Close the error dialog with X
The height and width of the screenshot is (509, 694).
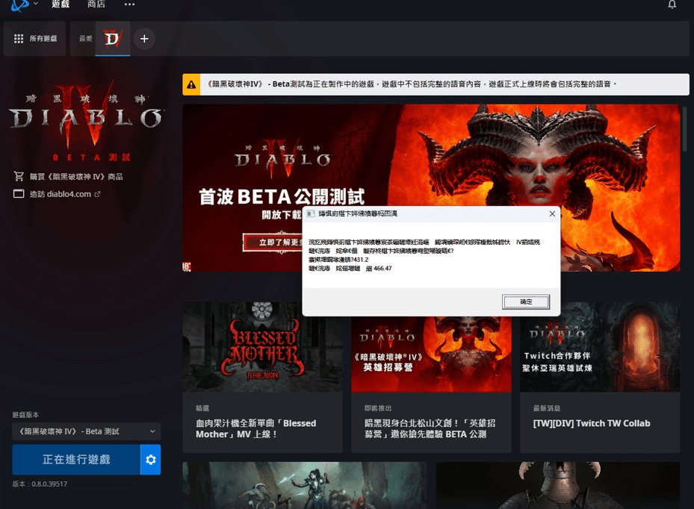[x=552, y=213]
